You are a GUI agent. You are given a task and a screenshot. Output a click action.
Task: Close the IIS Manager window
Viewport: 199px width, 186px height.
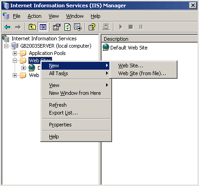coord(193,5)
